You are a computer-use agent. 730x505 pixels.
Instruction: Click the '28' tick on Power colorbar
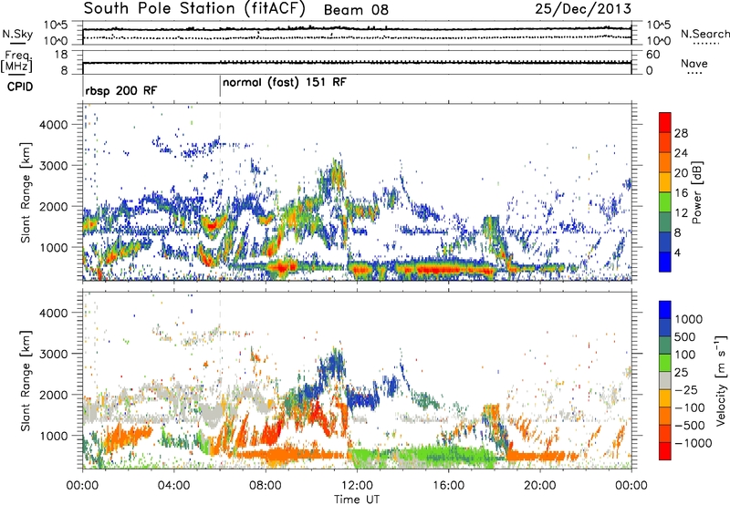(681, 133)
